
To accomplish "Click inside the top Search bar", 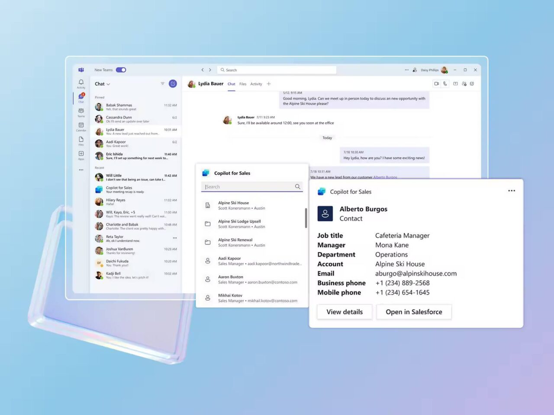I will point(277,70).
